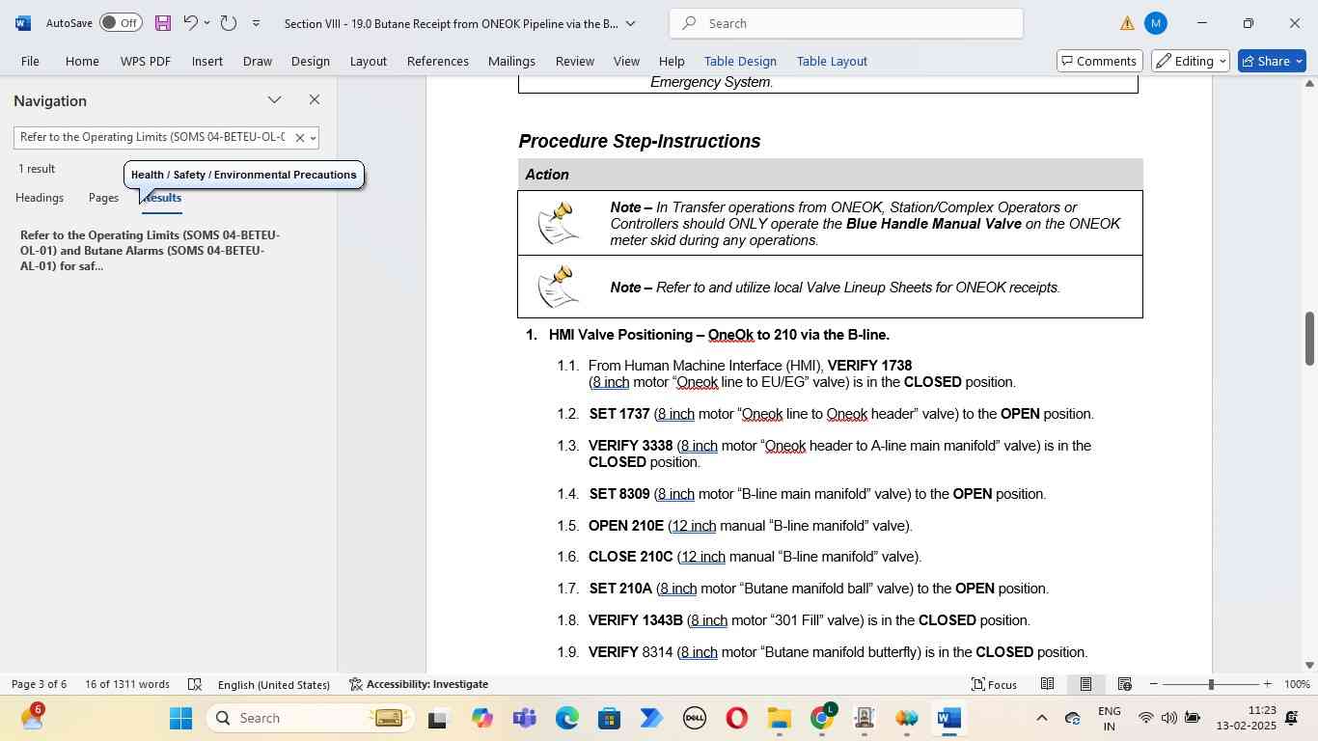Select the Table Design tab
This screenshot has width=1318, height=741.
[x=740, y=61]
